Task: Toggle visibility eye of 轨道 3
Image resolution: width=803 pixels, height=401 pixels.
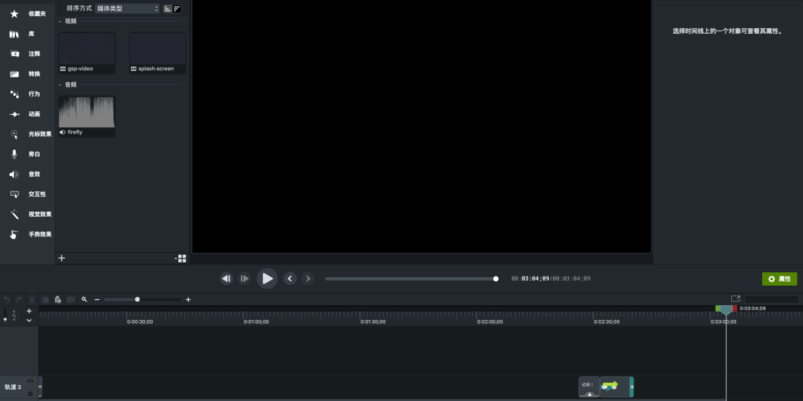Action: [x=30, y=381]
